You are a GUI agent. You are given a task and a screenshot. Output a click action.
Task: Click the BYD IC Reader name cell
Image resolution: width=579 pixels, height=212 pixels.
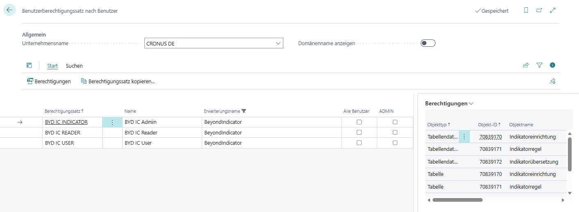(162, 132)
